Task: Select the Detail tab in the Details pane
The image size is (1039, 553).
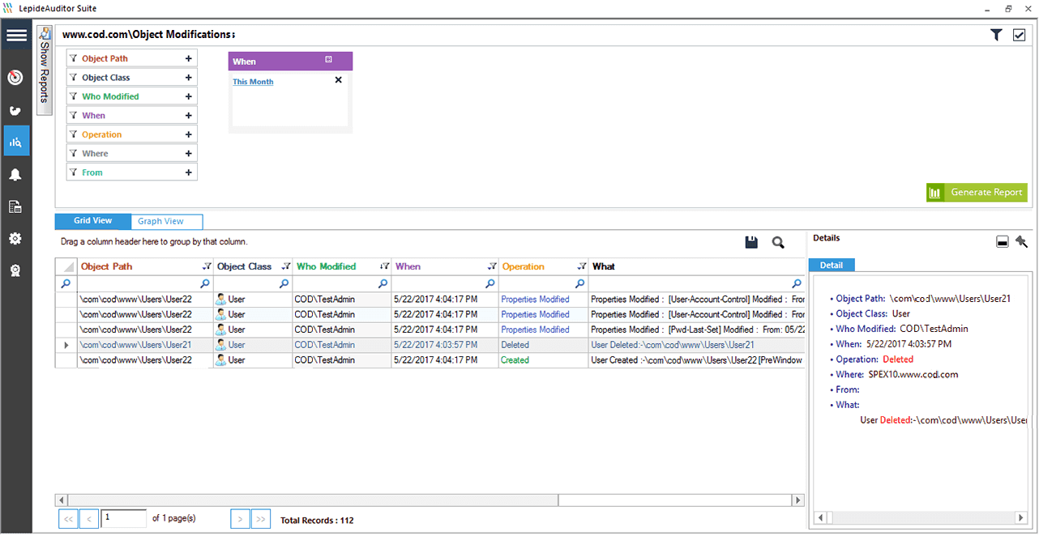Action: coord(832,265)
